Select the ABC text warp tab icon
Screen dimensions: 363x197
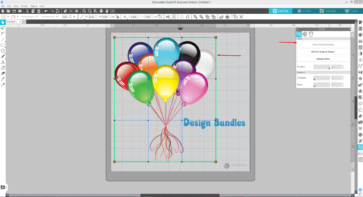tap(305, 34)
